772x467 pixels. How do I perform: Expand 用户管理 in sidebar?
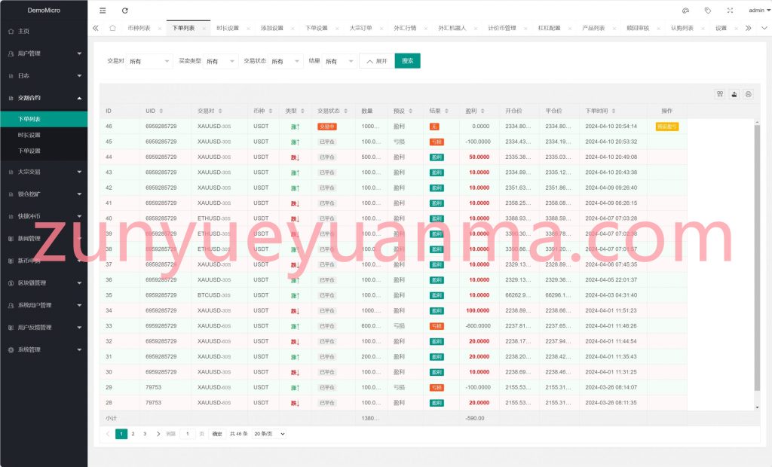(x=44, y=53)
